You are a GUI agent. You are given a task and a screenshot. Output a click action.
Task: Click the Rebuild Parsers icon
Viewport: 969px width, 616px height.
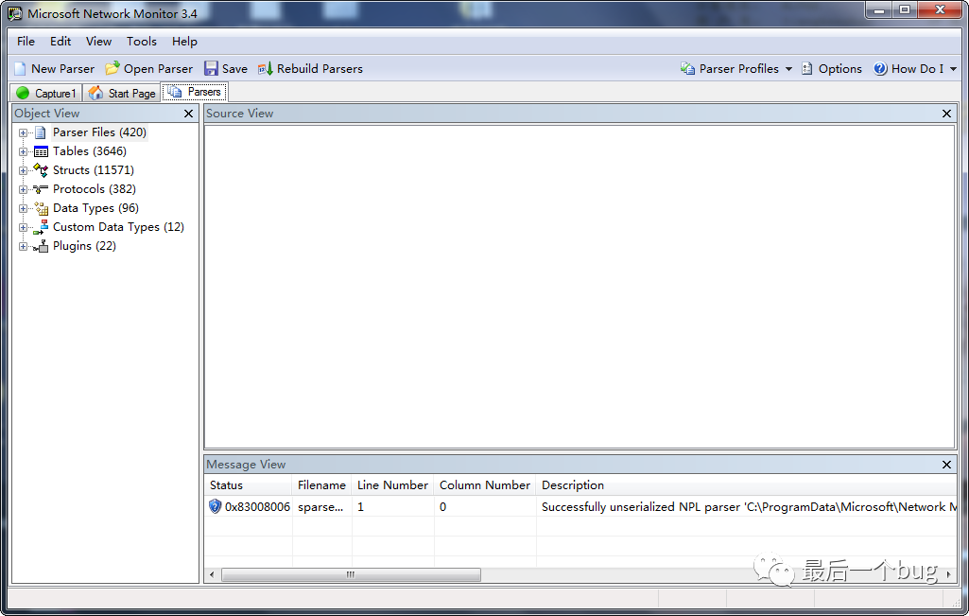click(x=266, y=69)
